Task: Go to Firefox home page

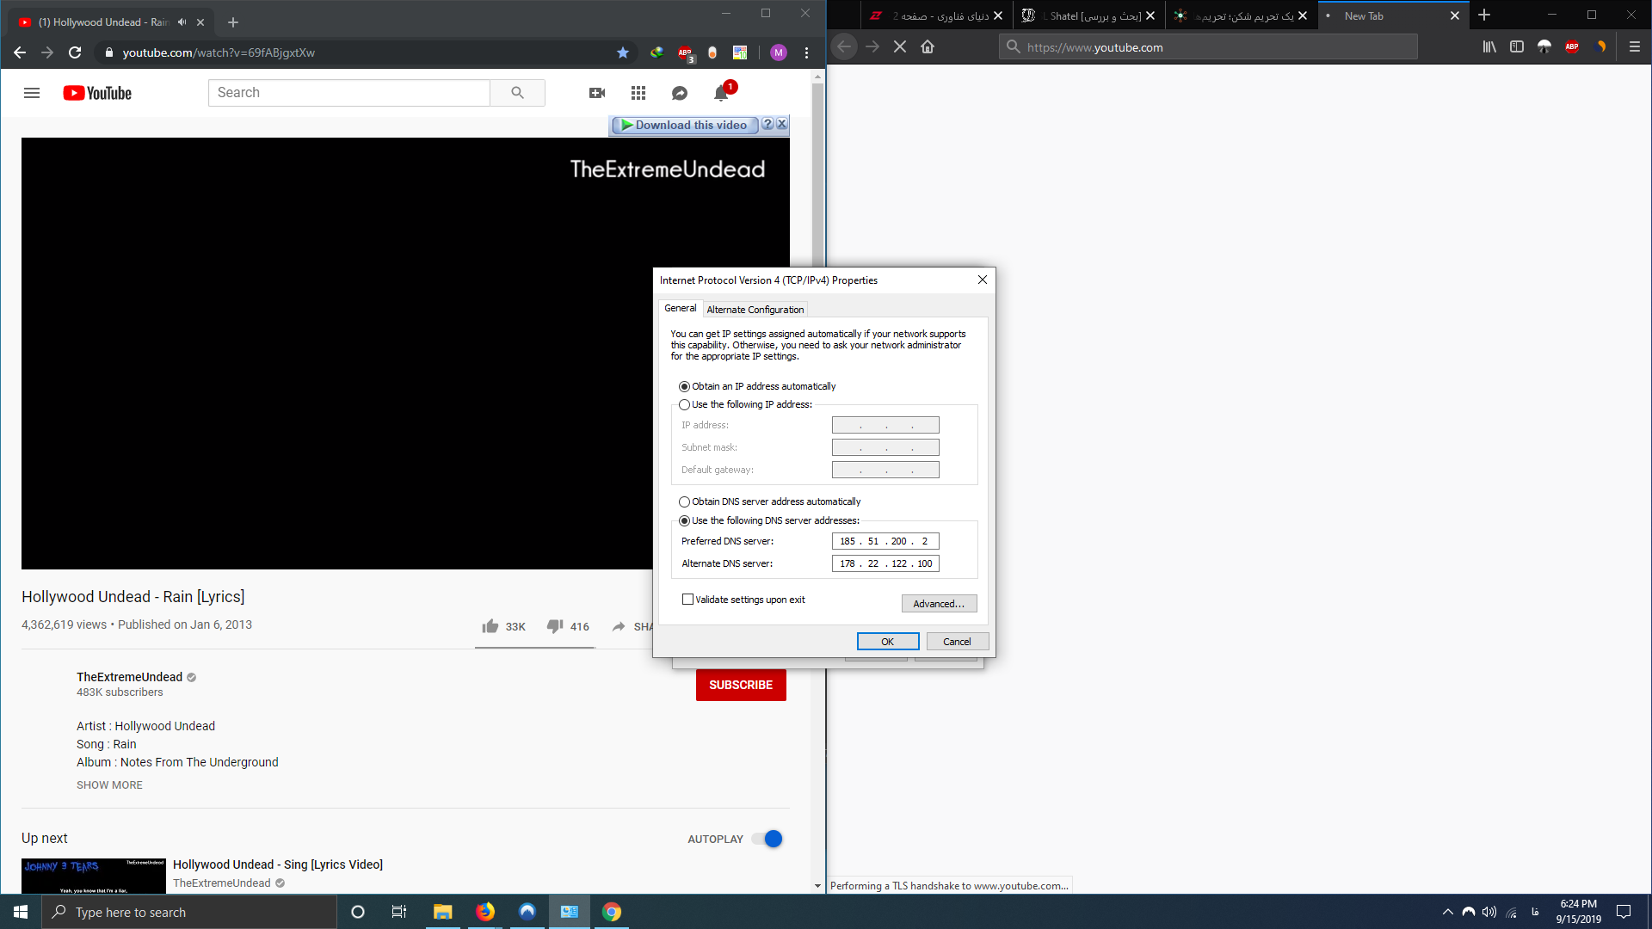Action: 928,46
